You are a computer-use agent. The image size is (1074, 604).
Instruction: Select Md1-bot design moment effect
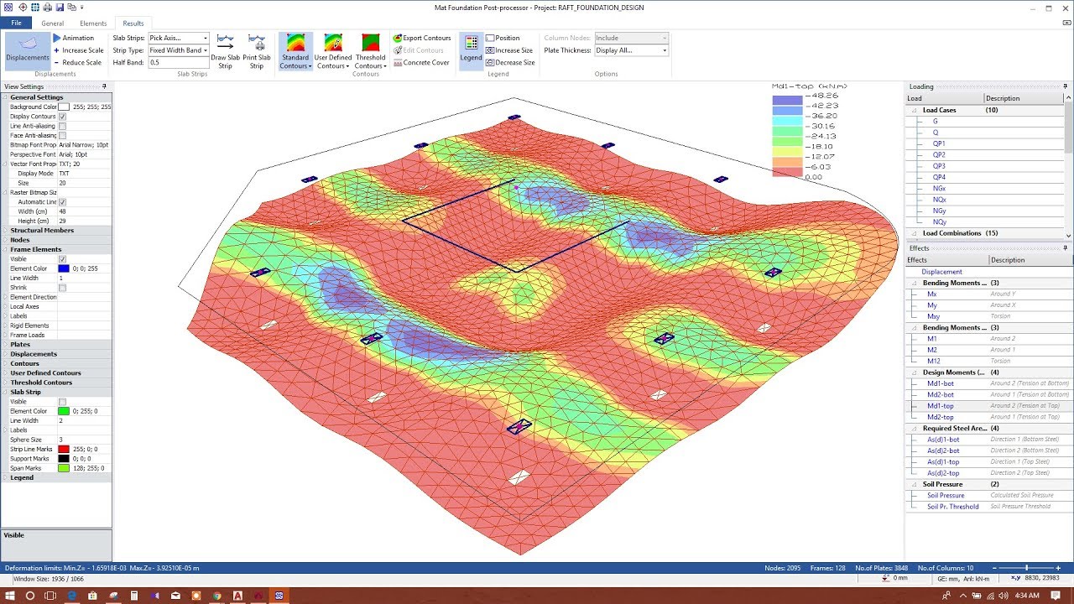(x=940, y=383)
